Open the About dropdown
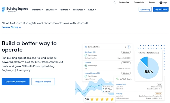170x103 pixels. click(x=92, y=10)
